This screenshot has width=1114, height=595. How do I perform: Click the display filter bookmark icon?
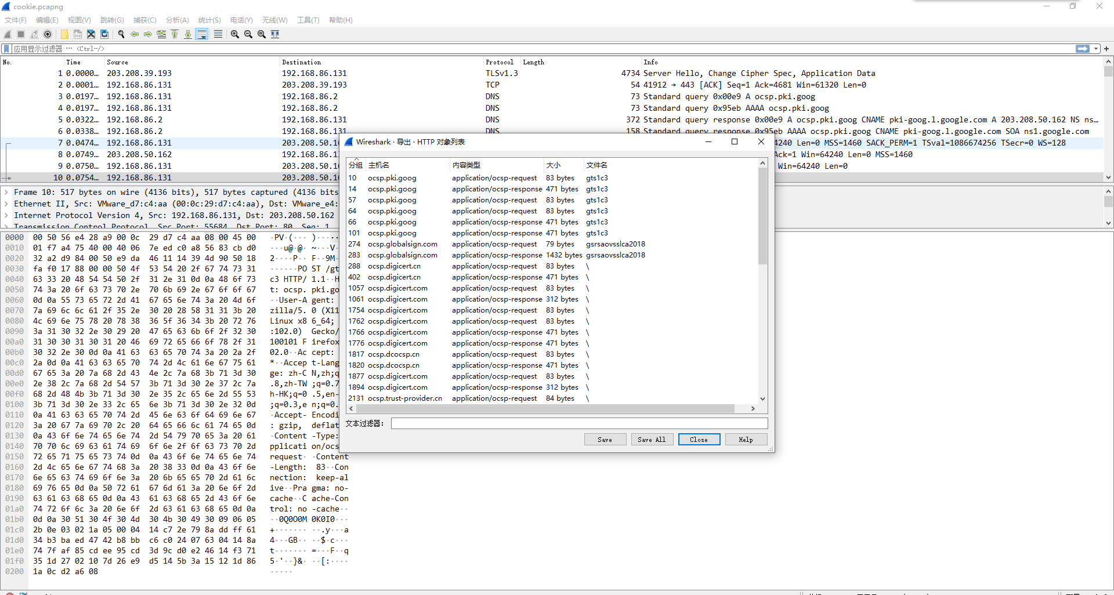6,49
